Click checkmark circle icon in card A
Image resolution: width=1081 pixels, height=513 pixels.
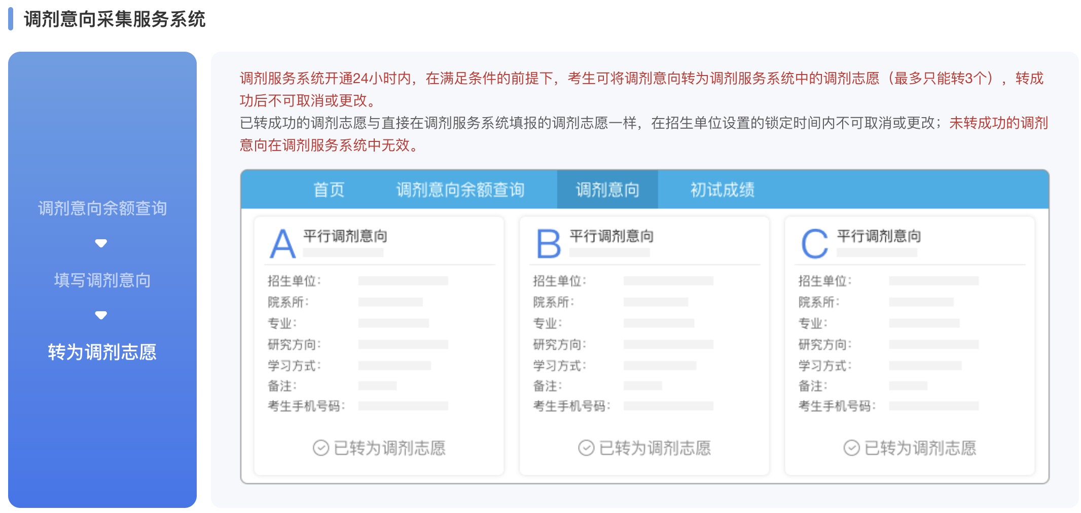pyautogui.click(x=320, y=448)
